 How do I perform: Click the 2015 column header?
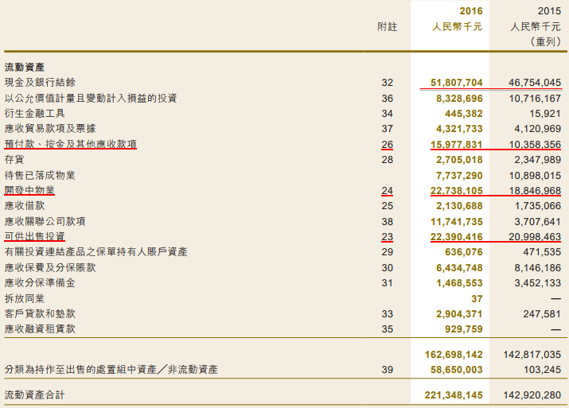pyautogui.click(x=549, y=11)
